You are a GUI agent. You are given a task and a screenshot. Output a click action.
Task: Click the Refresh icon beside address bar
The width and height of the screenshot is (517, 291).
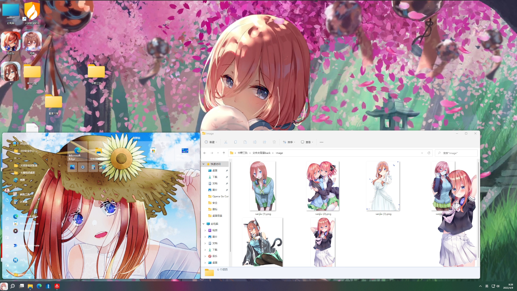tap(429, 153)
